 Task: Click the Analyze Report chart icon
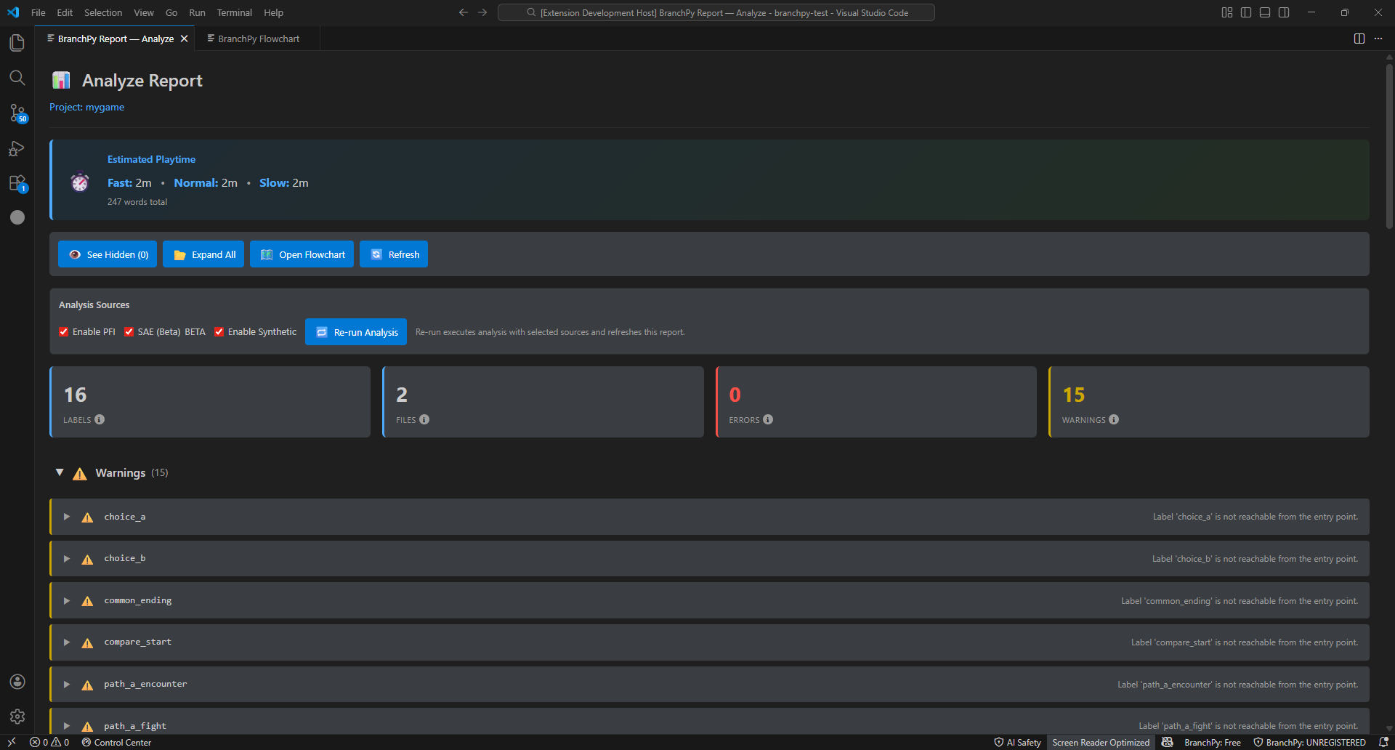point(60,80)
